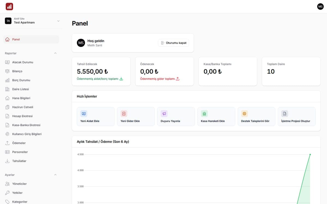Click the green data point on the chart
The height and width of the screenshot is (204, 327).
[310, 154]
